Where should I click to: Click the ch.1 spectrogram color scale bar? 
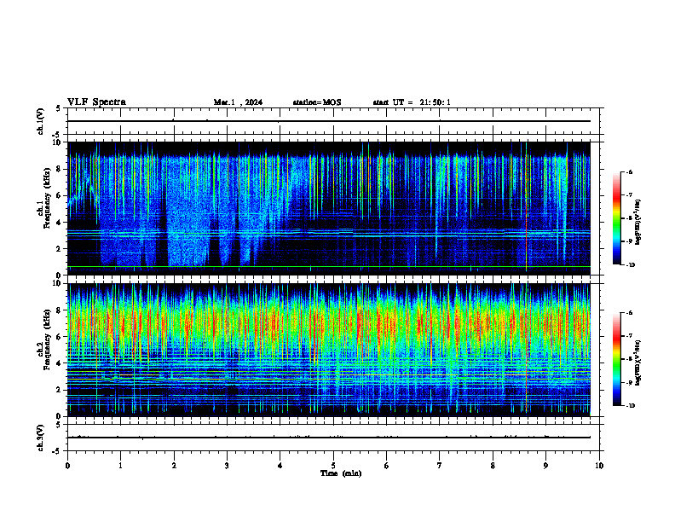pyautogui.click(x=617, y=218)
